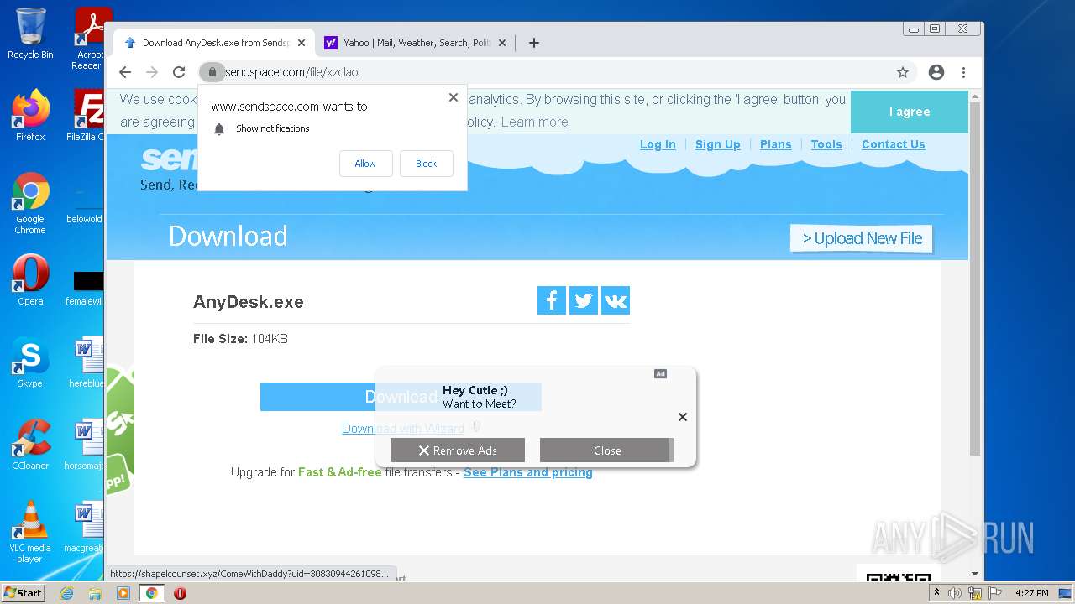The image size is (1075, 604).
Task: Click the taskbar clock 4:27 PM
Action: tap(1031, 593)
